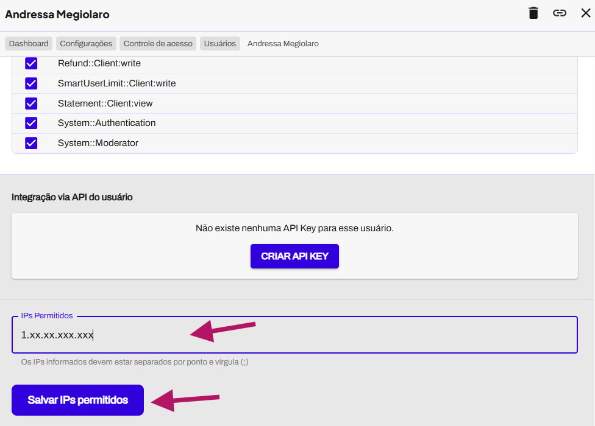The height and width of the screenshot is (426, 595).
Task: Click CRIAR API KEY button
Action: pos(294,256)
